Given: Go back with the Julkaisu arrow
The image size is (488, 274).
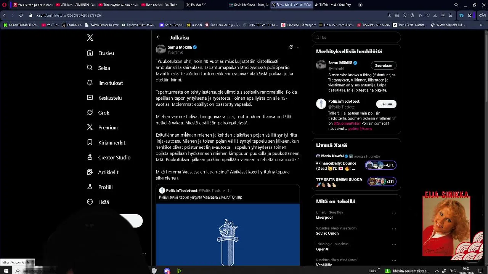Looking at the screenshot, I should click(158, 37).
